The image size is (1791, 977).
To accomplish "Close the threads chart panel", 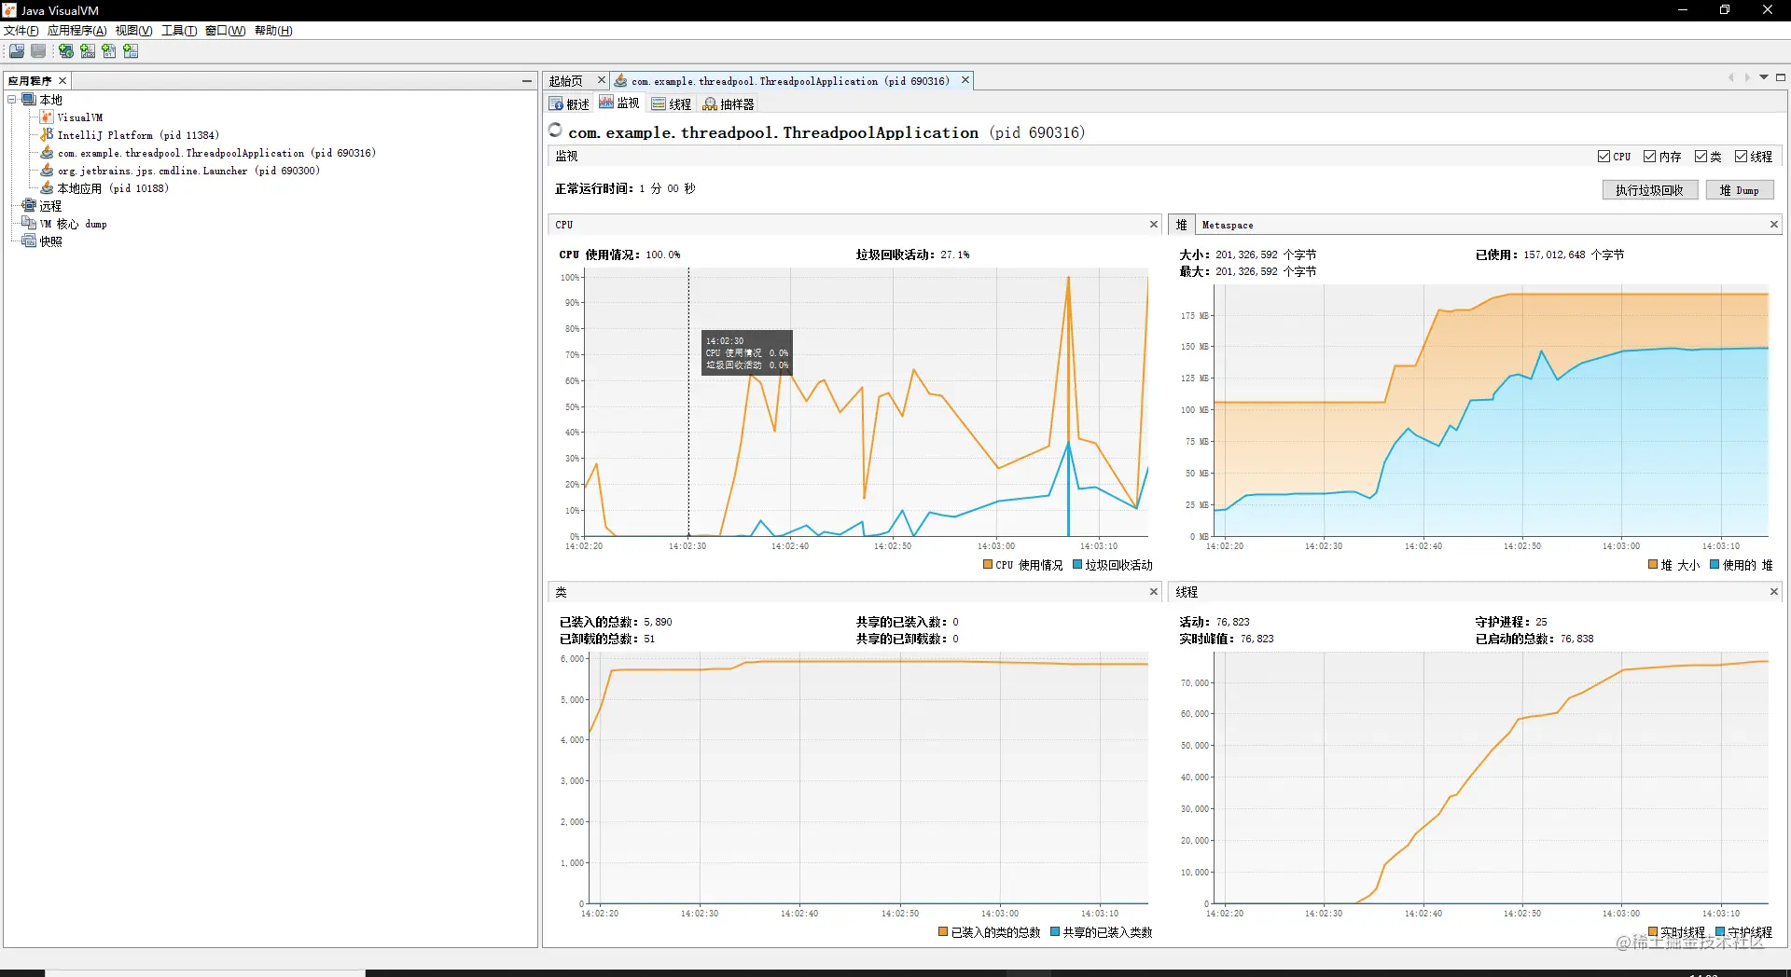I will point(1774,592).
